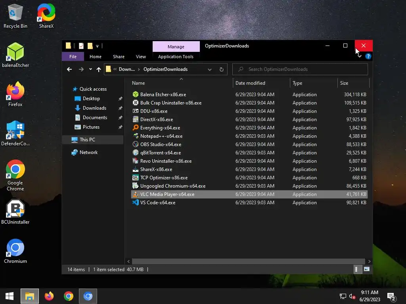Show hidden breadcrumb path with double chevron
The height and width of the screenshot is (304, 406).
point(115,69)
